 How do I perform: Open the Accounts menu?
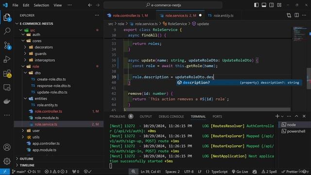coord(7,147)
